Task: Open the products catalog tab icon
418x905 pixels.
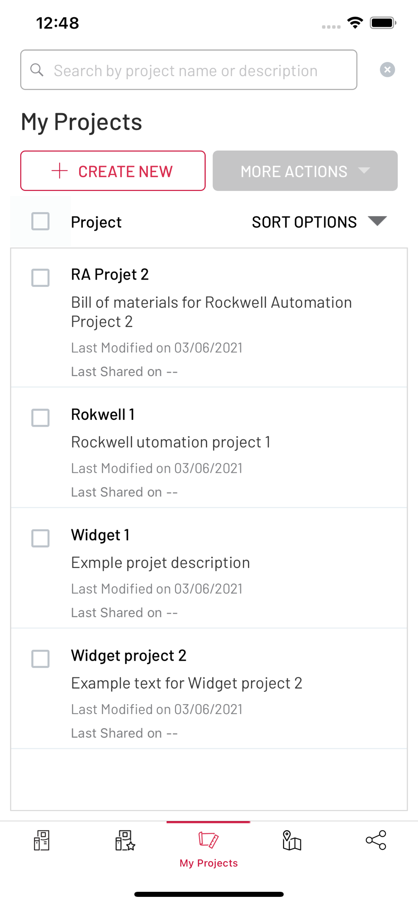Action: [x=42, y=840]
